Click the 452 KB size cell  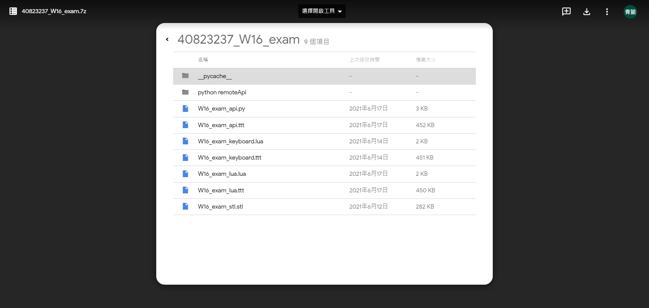(425, 125)
